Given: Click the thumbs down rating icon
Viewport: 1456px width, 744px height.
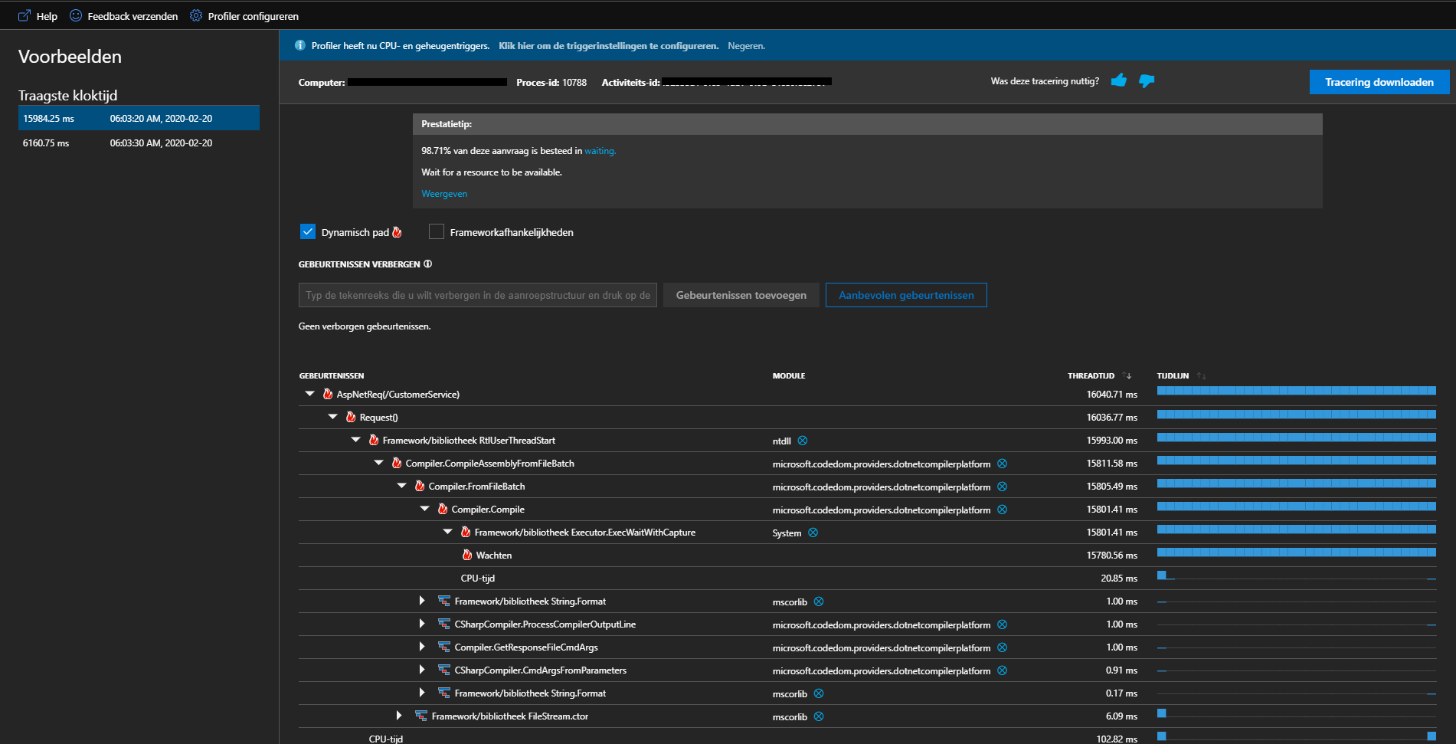Looking at the screenshot, I should click(x=1147, y=80).
